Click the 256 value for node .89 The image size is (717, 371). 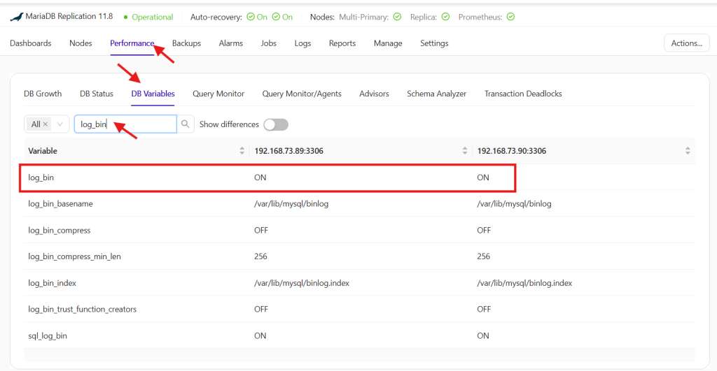click(260, 256)
